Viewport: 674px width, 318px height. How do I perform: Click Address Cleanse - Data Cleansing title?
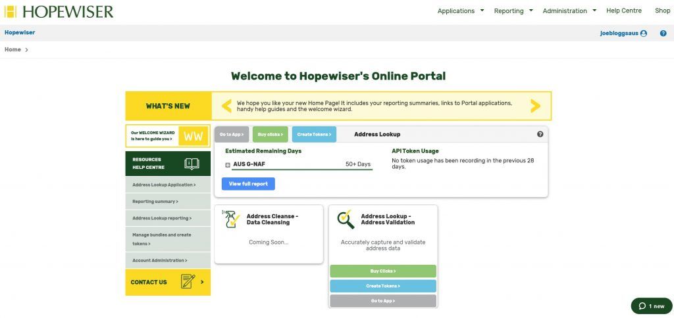pos(272,219)
